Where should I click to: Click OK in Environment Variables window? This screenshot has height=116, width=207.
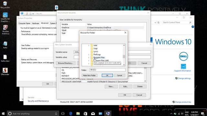(125, 95)
